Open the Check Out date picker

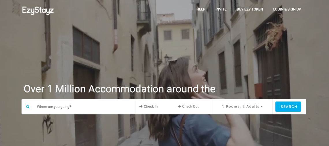pos(193,107)
